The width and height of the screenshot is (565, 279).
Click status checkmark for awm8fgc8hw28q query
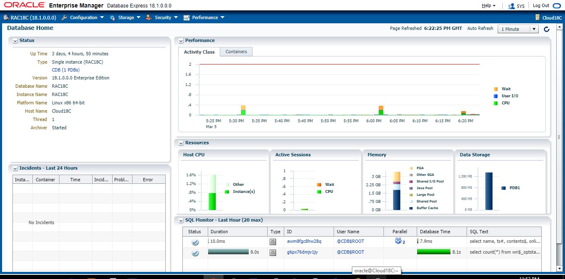pyautogui.click(x=195, y=242)
